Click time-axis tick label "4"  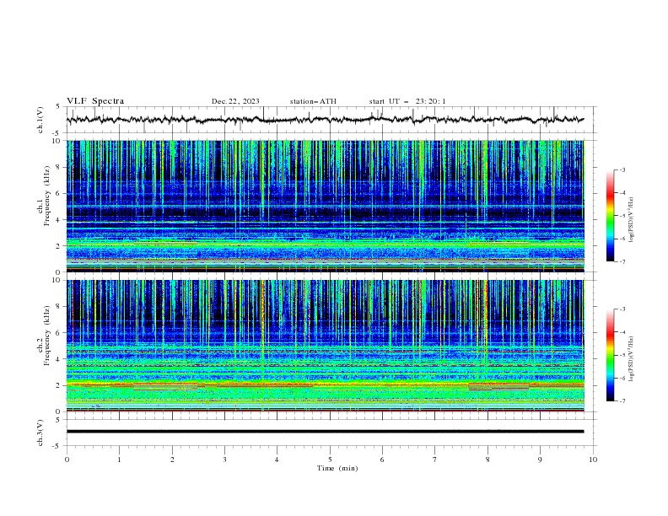pos(277,460)
